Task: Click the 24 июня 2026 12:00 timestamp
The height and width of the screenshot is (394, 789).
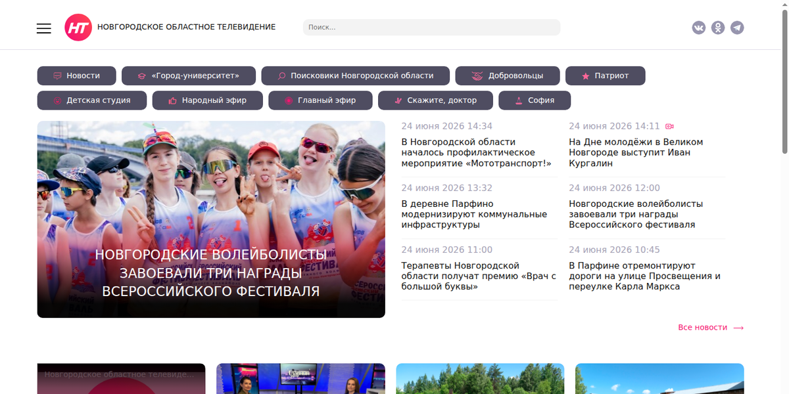Action: (x=614, y=188)
